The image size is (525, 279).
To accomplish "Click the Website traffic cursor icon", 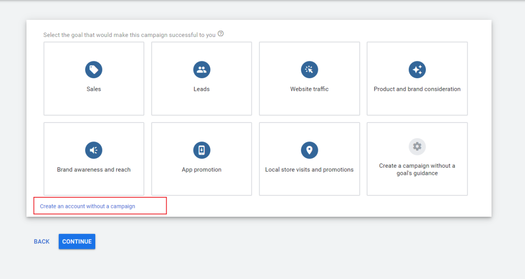I will point(309,70).
